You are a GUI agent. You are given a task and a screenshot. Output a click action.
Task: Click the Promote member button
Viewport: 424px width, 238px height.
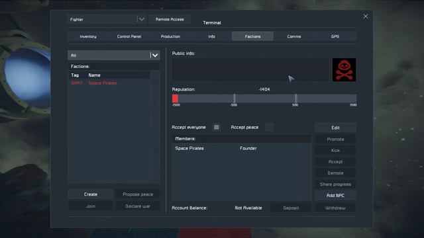coord(335,139)
